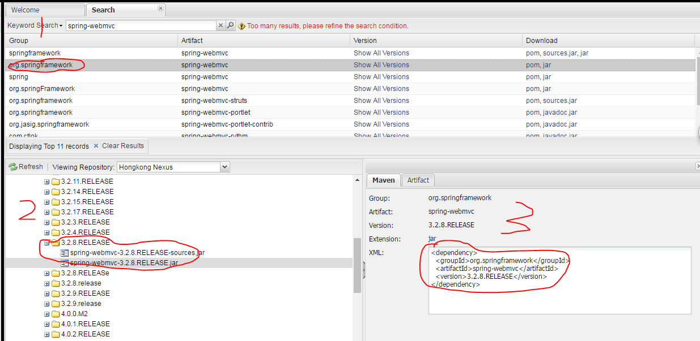Click the 3.2.8.RELEASE folder icon
Screen dimensions: 700x341
pyautogui.click(x=56, y=243)
